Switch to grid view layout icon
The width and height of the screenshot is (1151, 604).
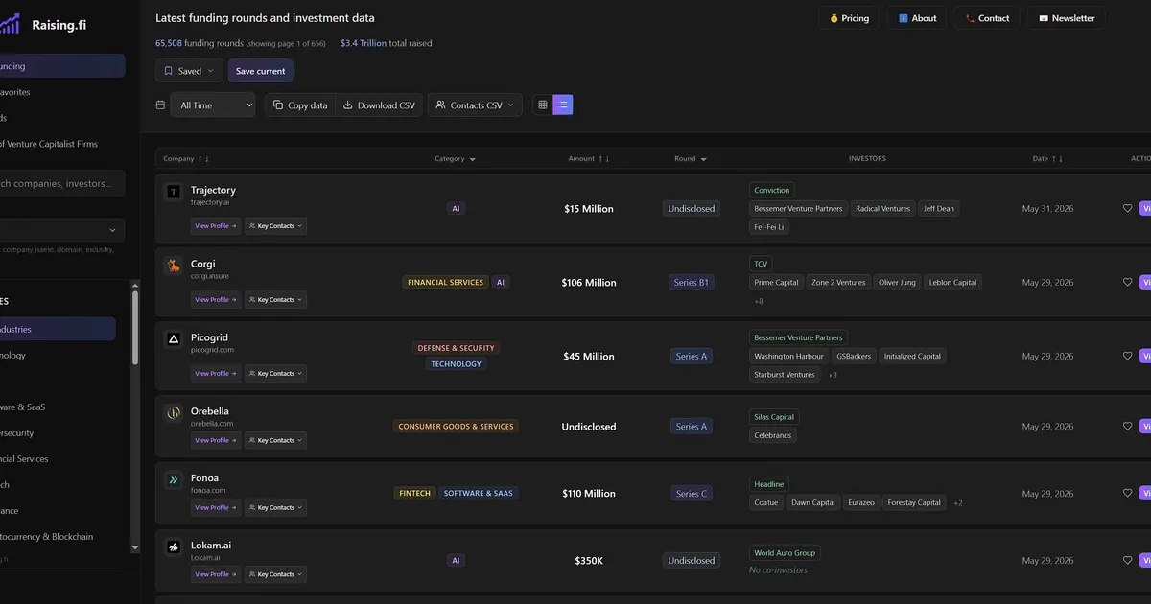pos(542,105)
